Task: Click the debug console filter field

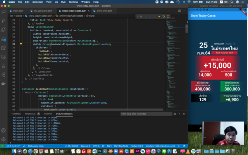Action: pyautogui.click(x=146, y=114)
